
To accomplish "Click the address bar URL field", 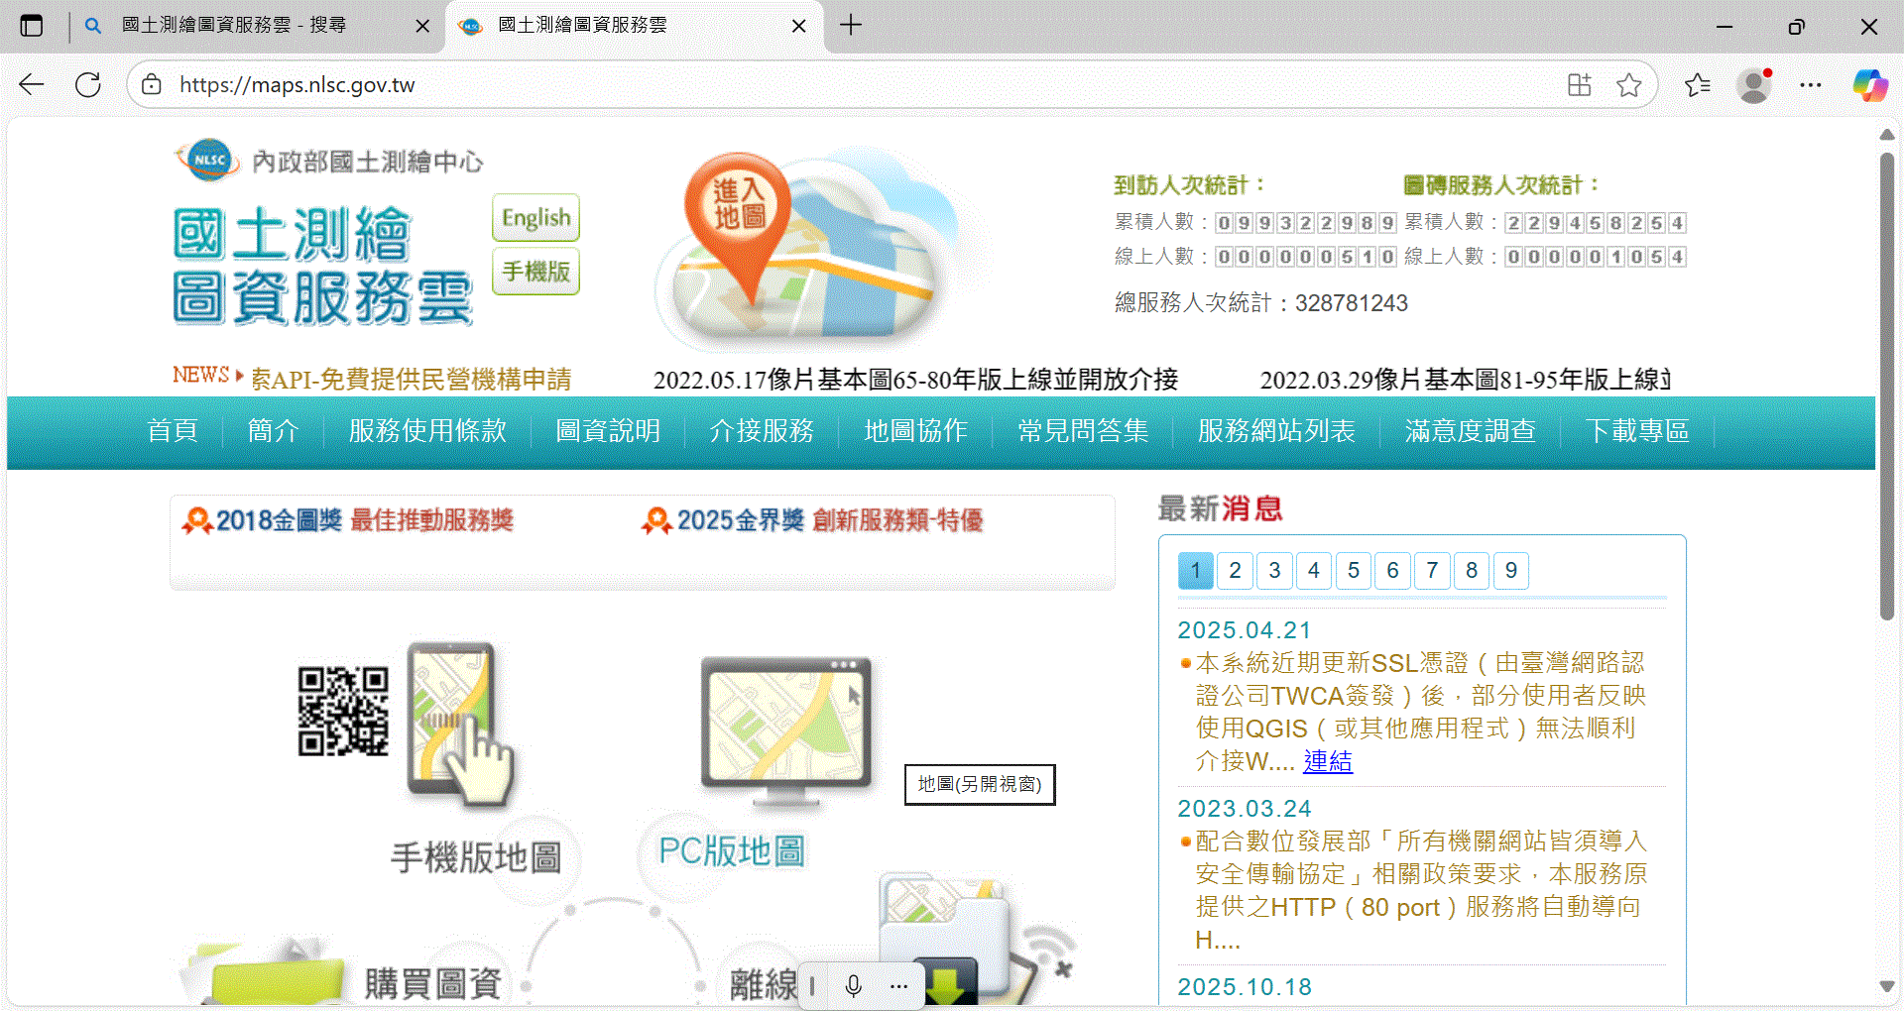I will point(793,85).
